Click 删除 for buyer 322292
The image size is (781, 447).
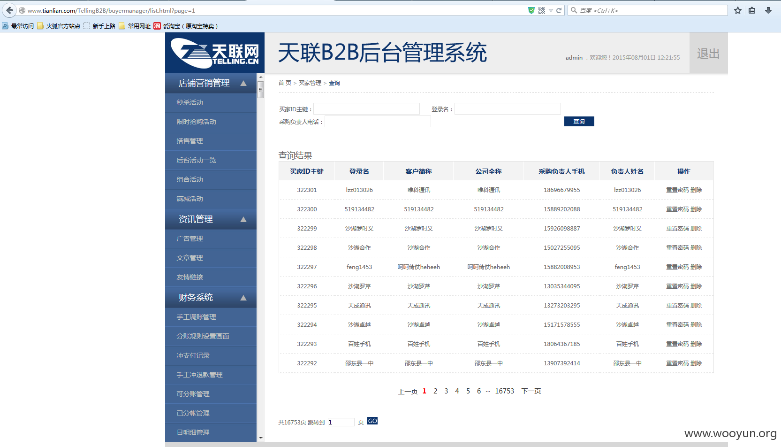tap(696, 363)
